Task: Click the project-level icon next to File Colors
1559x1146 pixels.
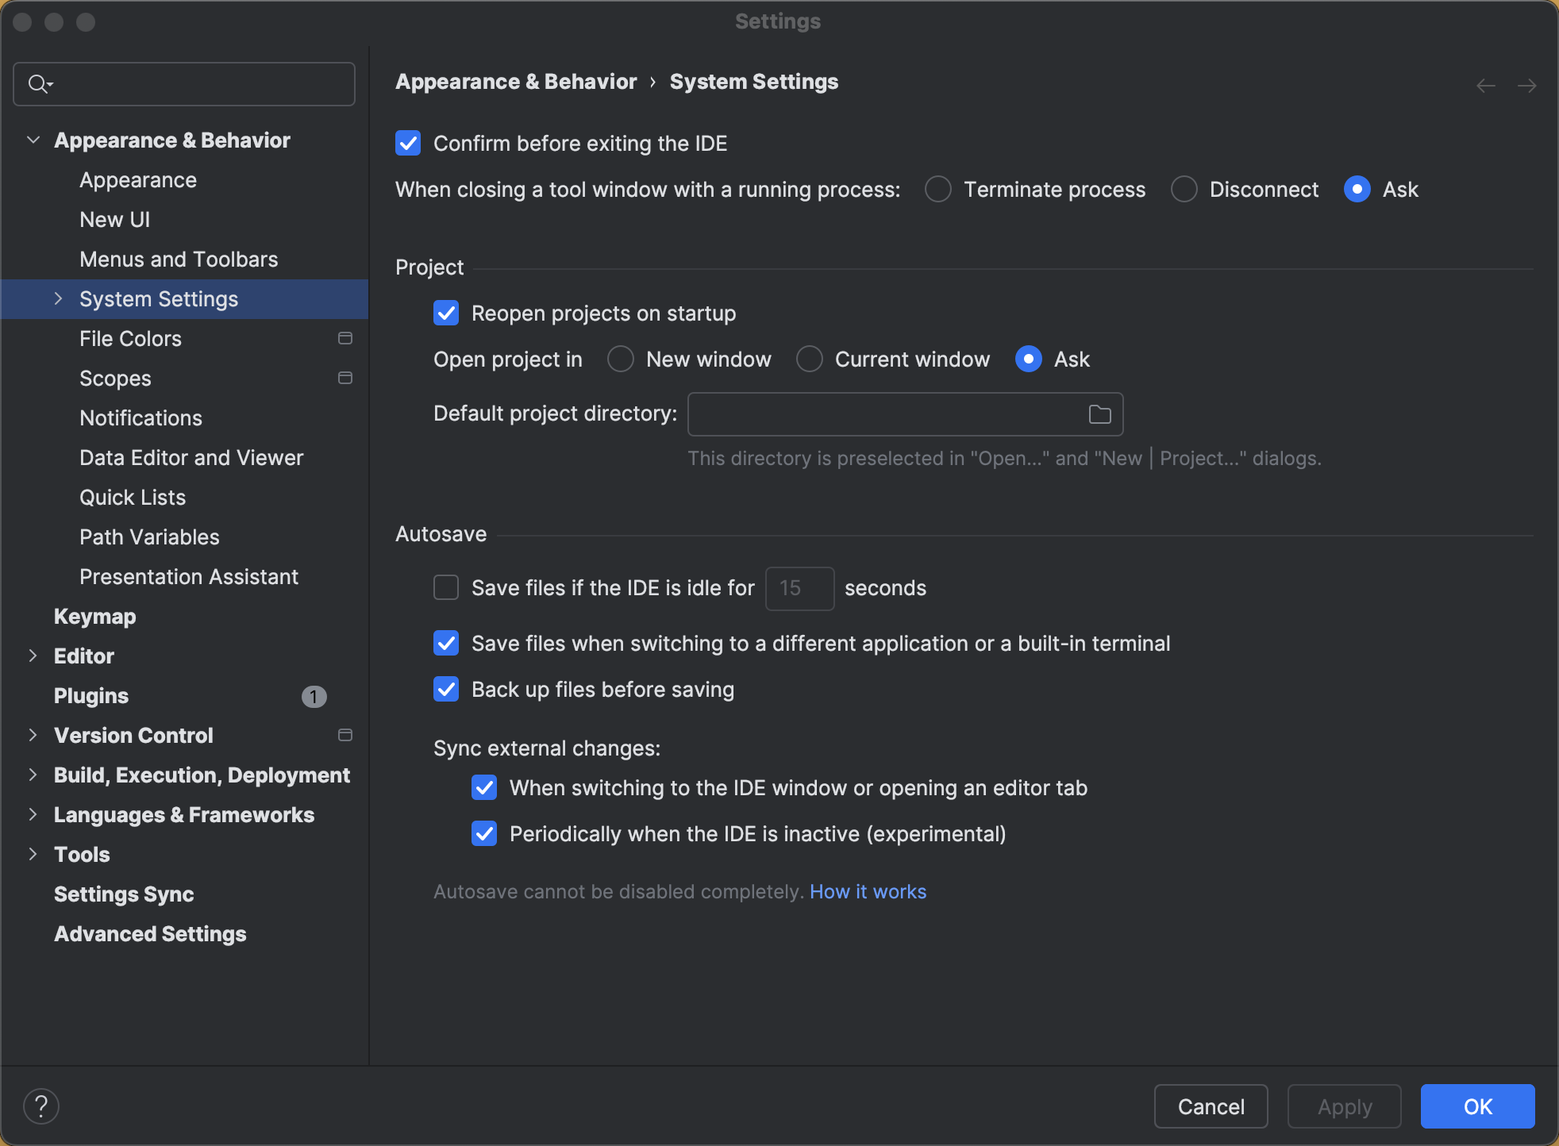Action: point(345,338)
